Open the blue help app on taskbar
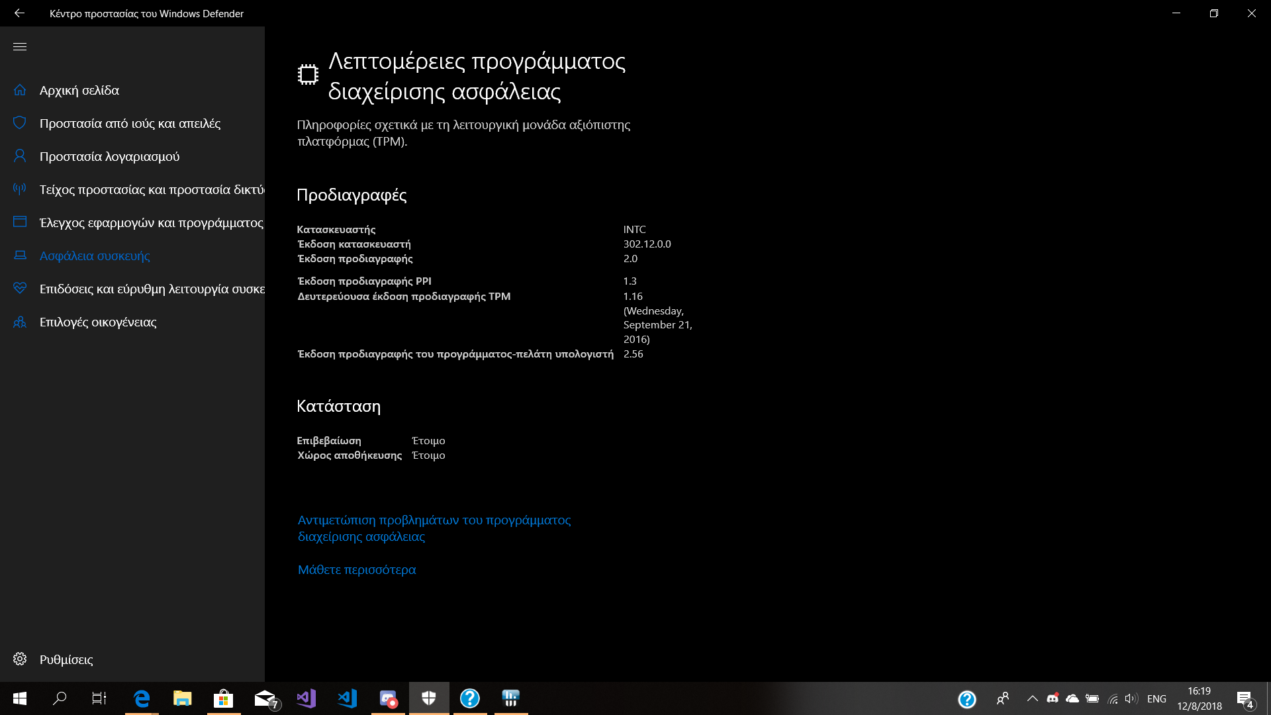Image resolution: width=1271 pixels, height=715 pixels. [470, 698]
